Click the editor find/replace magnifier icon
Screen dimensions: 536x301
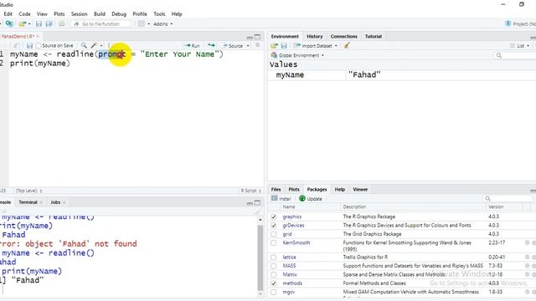(84, 45)
